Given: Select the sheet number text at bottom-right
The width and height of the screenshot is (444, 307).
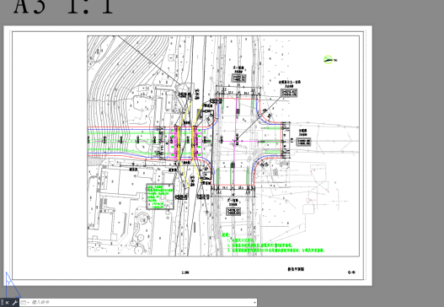Looking at the screenshot, I should pos(351,272).
